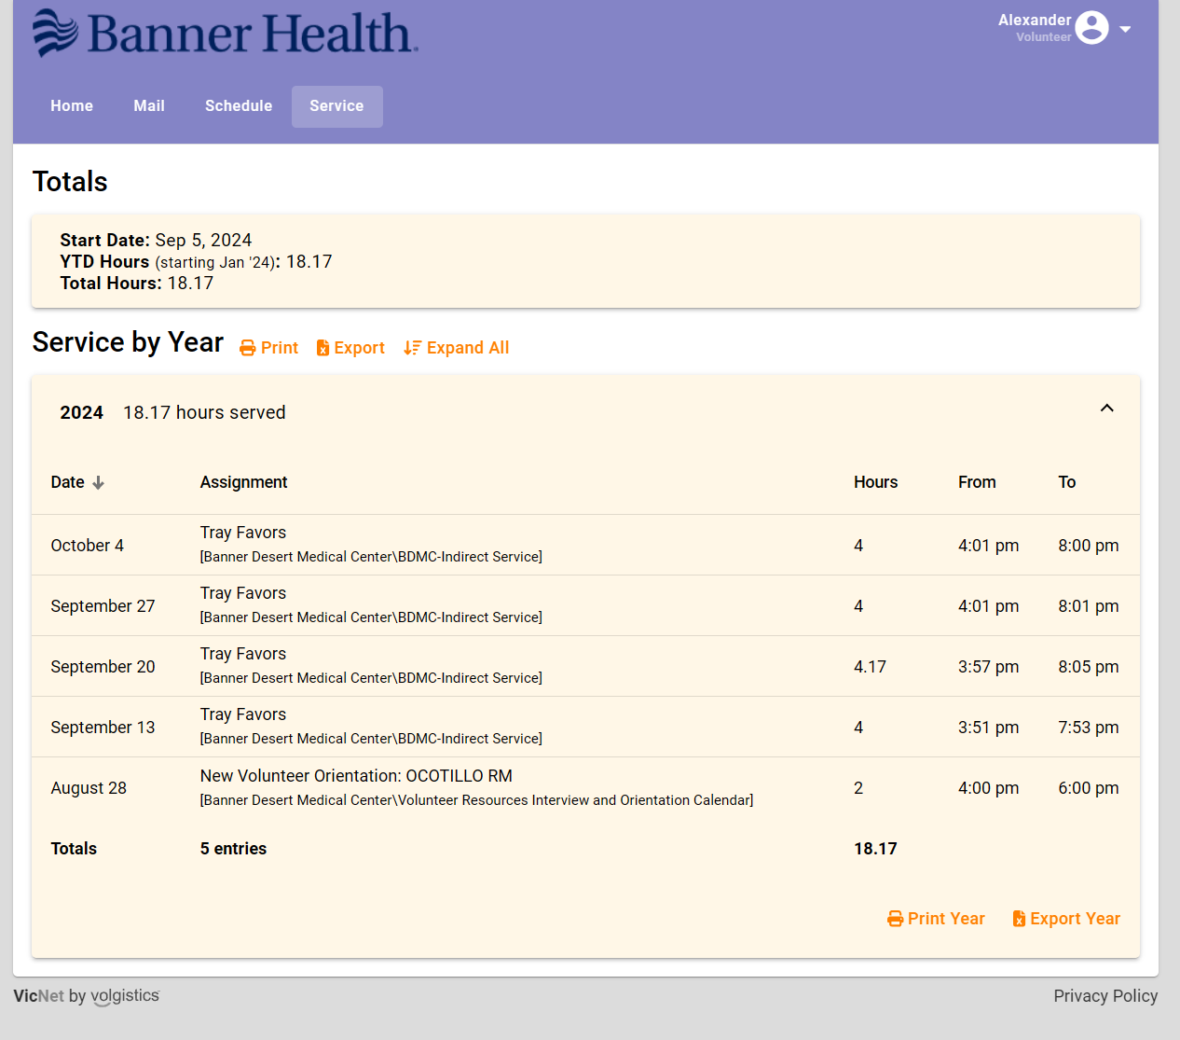Select the September 13 date cell
This screenshot has height=1040, width=1180.
pos(103,728)
